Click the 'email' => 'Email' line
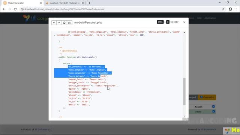Image resolution: width=240 pixels, height=135 pixels. (79, 105)
